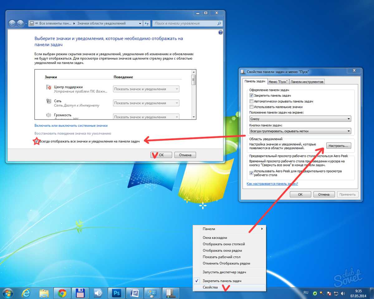This screenshot has height=299, width=374.
Task: Select 'Свойства' in the context menu
Action: (229, 287)
